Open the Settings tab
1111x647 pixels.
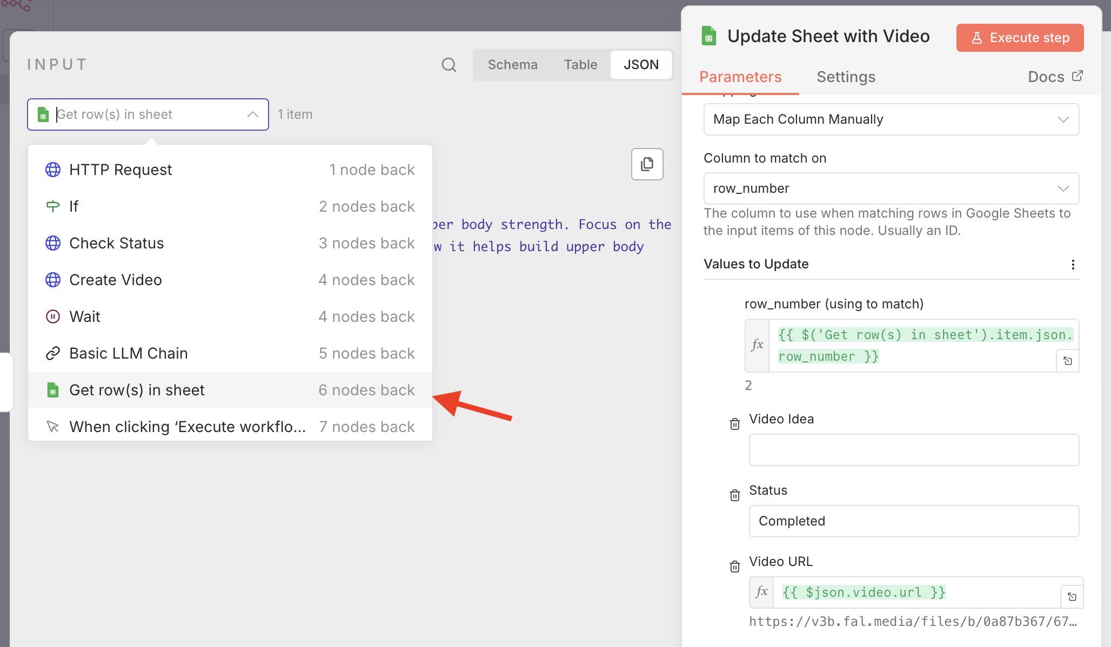846,77
